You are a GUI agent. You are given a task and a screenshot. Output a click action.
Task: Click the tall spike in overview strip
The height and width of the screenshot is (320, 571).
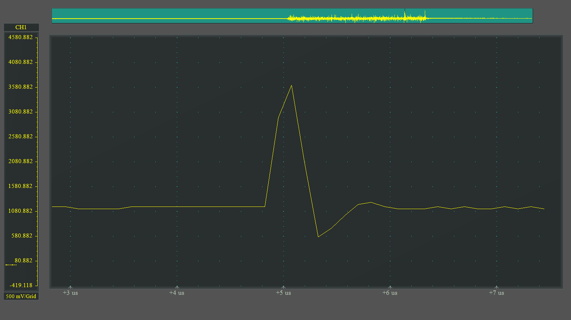[x=425, y=14]
